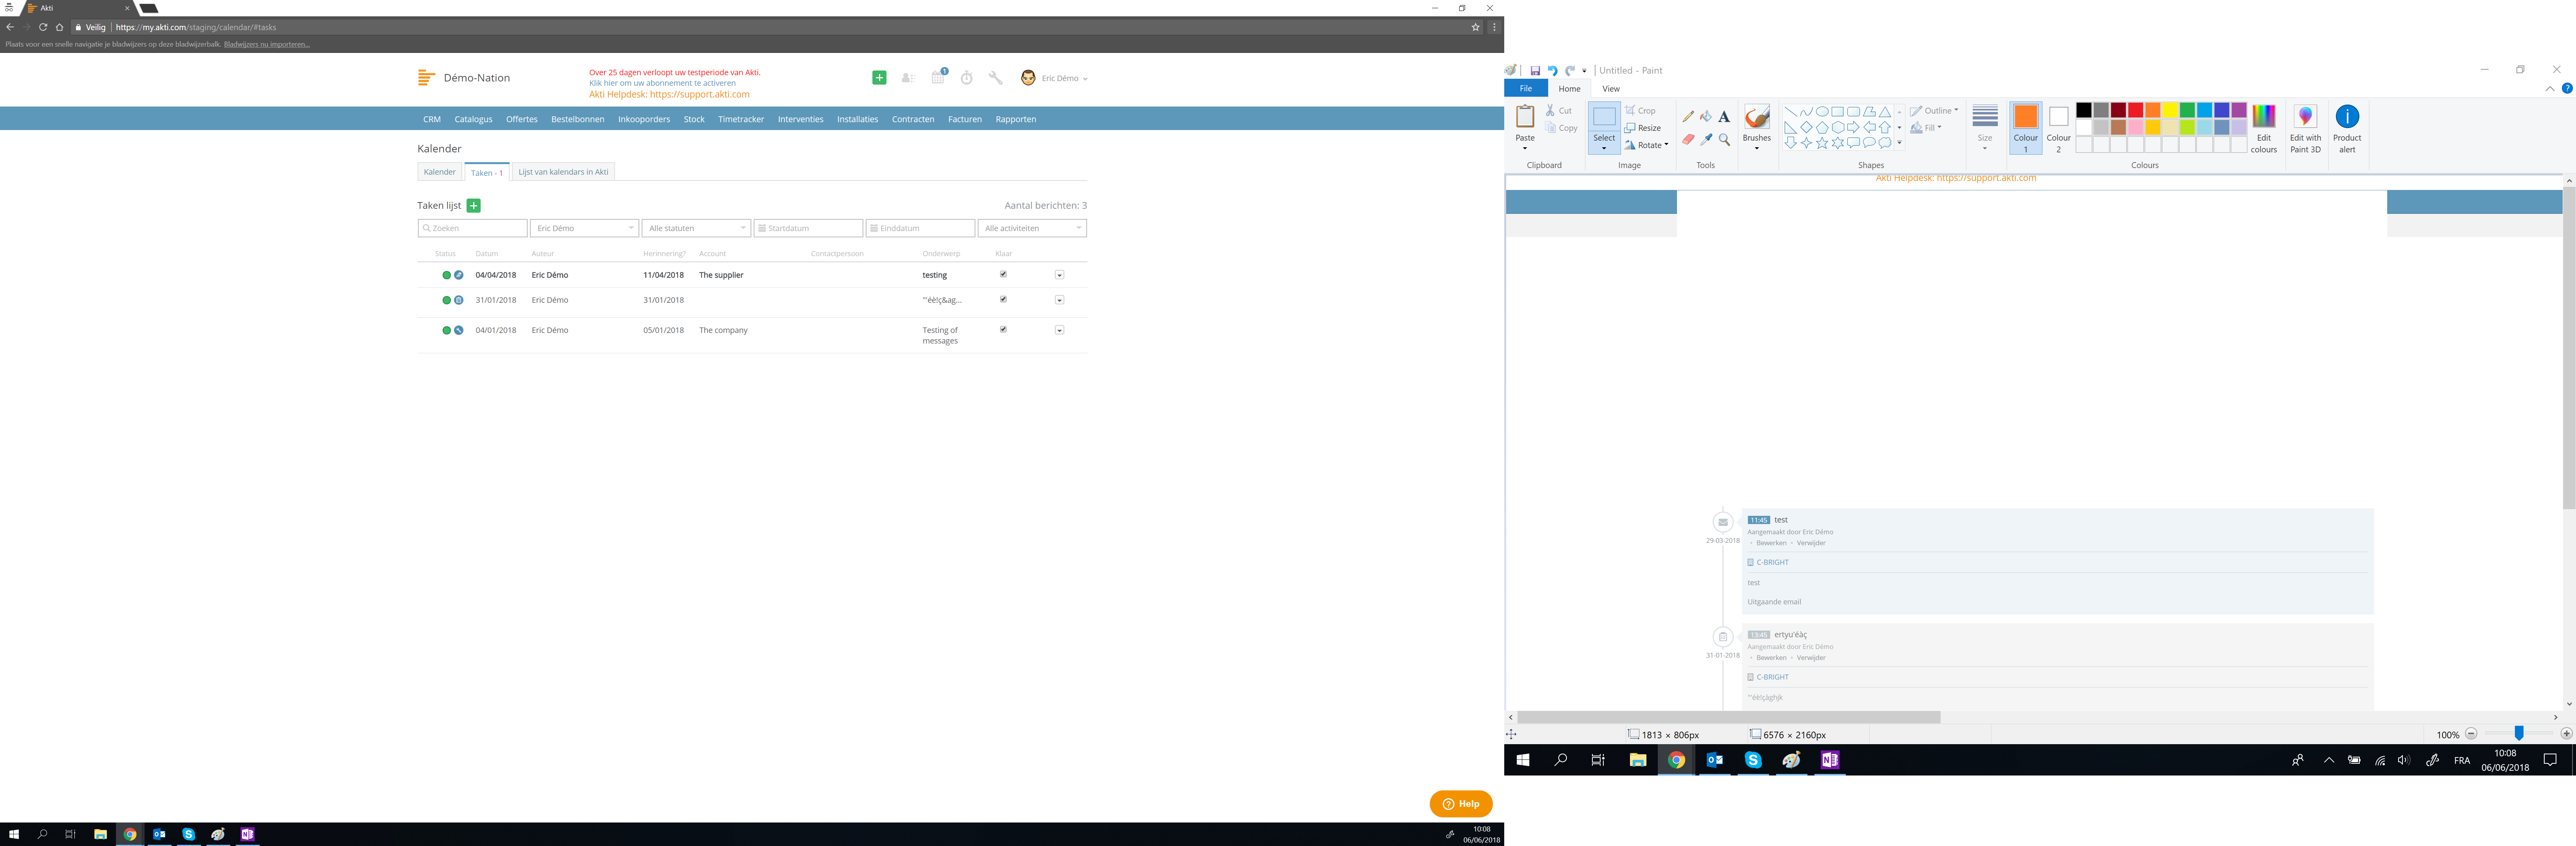Screen dimensions: 2576x846
Task: Click the contacts list icon in Akti header
Action: (908, 78)
